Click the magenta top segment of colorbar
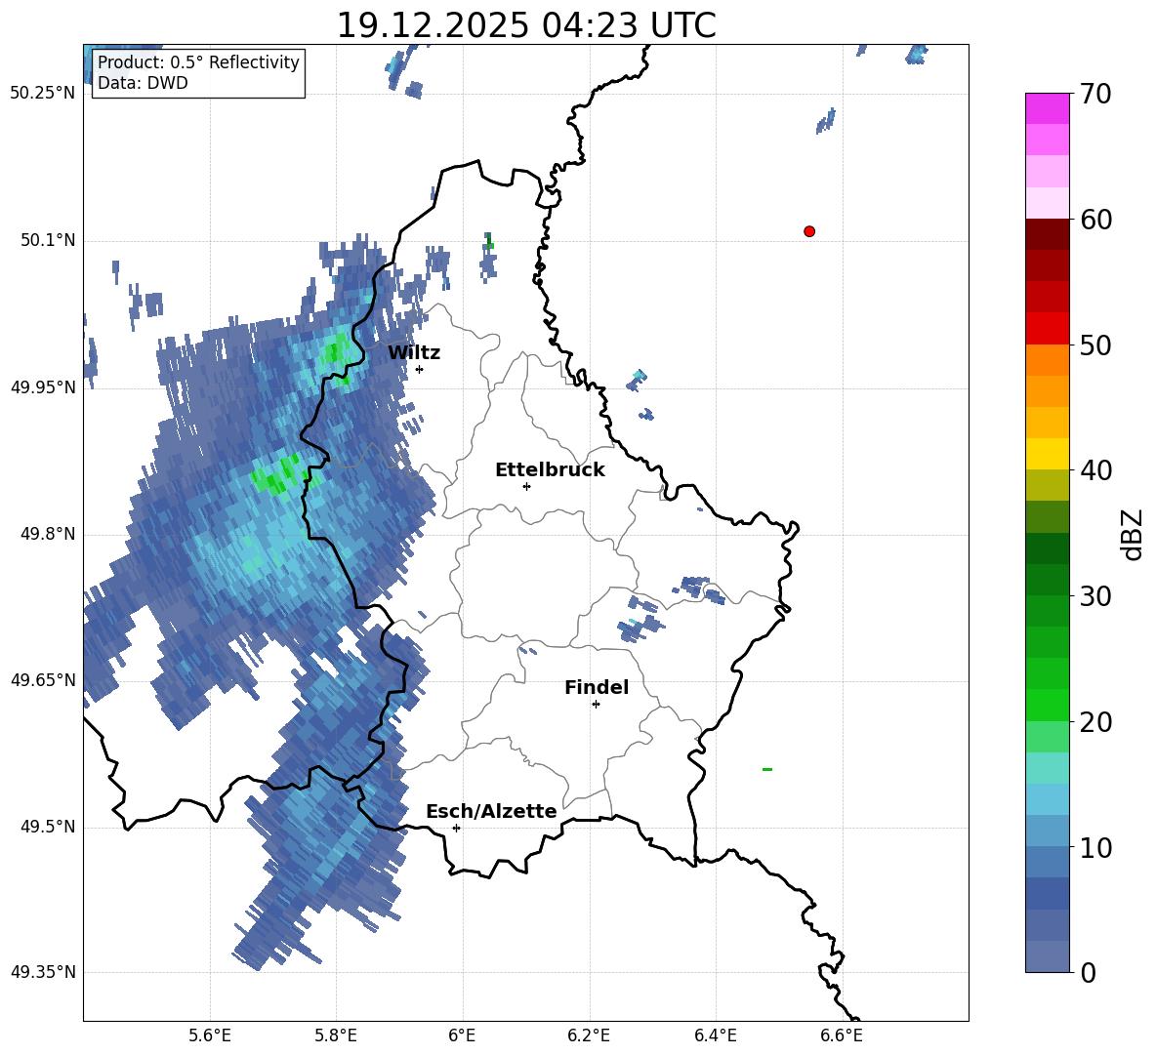This screenshot has width=1156, height=1055. 1048,109
